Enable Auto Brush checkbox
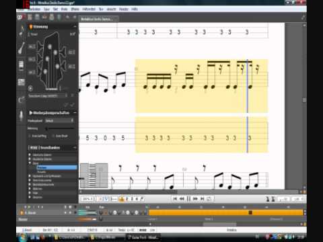This screenshot has height=242, width=323. click(x=53, y=136)
